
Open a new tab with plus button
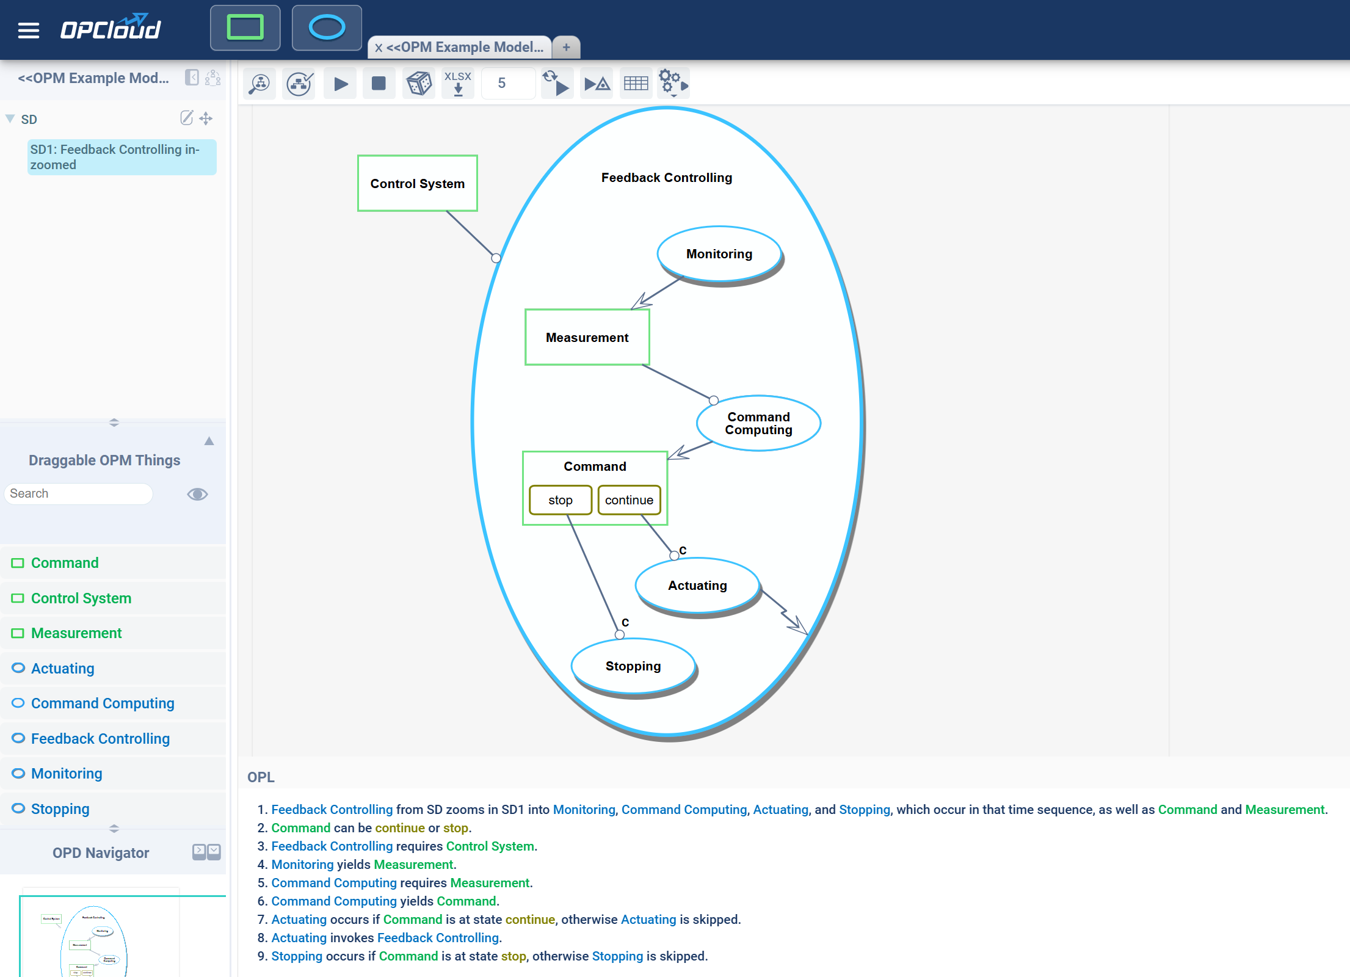566,47
